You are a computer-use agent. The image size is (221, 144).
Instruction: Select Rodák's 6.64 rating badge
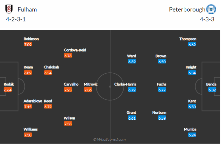8,90
